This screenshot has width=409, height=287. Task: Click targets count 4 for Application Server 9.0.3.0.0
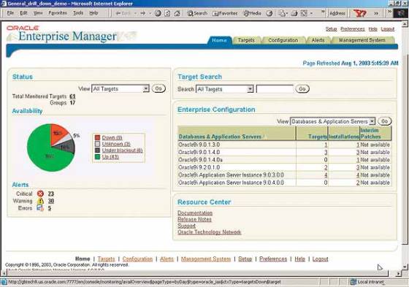pos(326,175)
